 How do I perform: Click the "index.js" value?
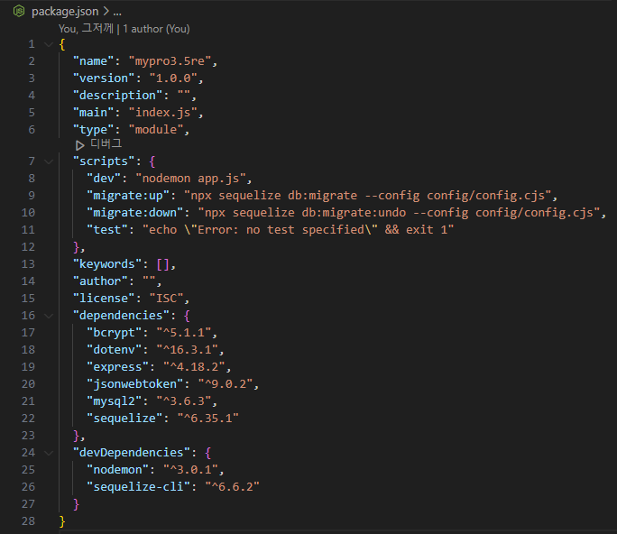(163, 113)
